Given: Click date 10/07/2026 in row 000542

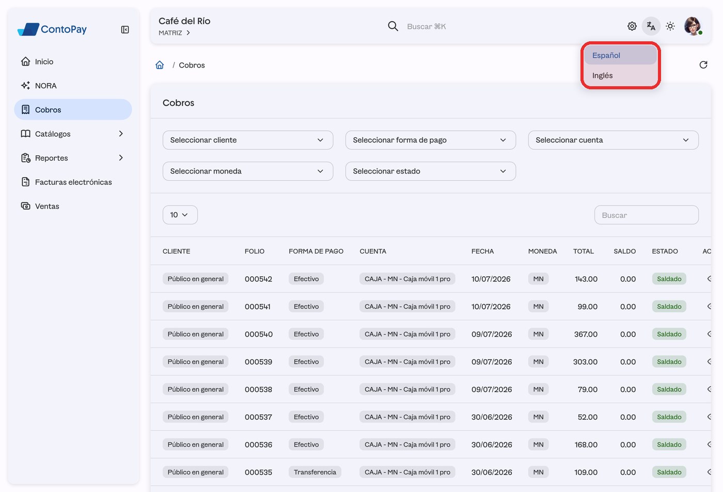Looking at the screenshot, I should point(491,279).
